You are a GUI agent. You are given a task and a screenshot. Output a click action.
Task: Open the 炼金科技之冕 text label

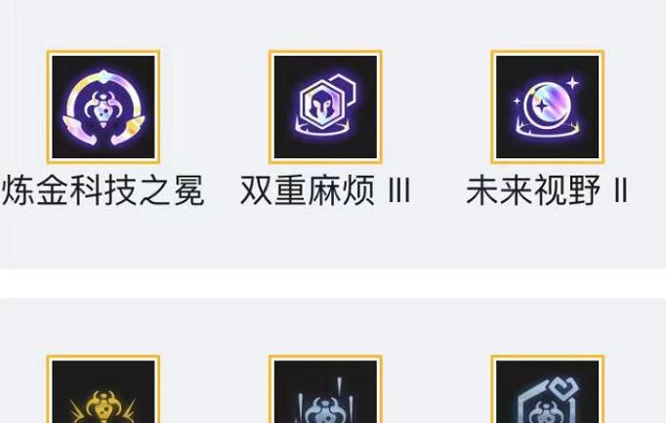click(x=104, y=190)
